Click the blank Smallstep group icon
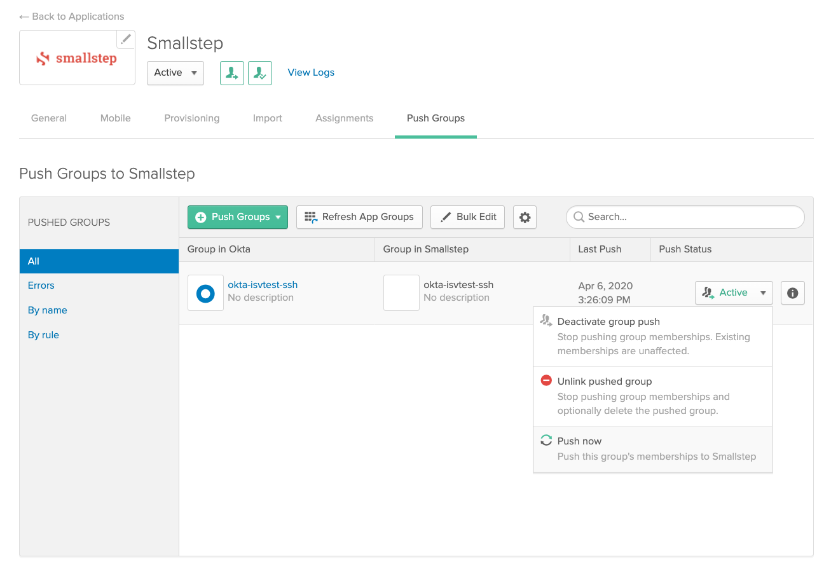The height and width of the screenshot is (571, 831). click(x=401, y=293)
